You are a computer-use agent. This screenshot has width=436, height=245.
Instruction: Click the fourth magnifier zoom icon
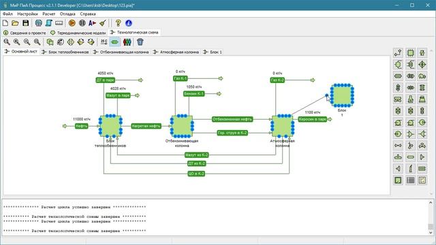click(37, 42)
